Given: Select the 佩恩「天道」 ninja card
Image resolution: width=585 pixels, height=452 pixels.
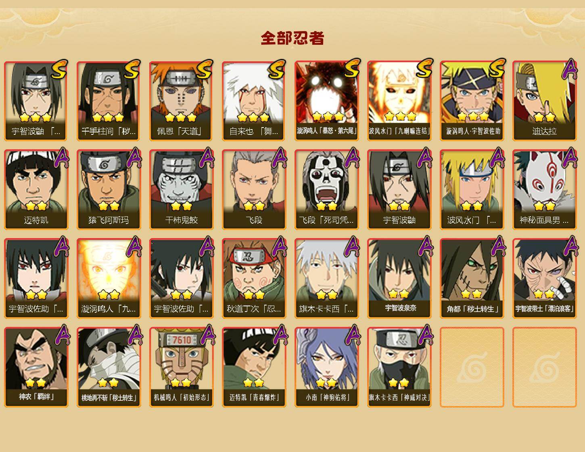Looking at the screenshot, I should 181,101.
